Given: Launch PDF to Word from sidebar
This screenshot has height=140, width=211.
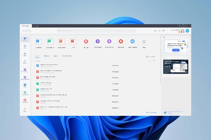Looking at the screenshot, I should pos(25,70).
